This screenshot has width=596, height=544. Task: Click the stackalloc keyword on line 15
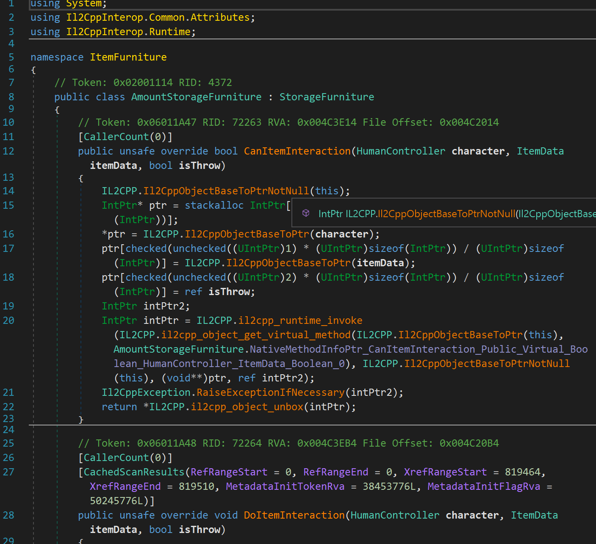pyautogui.click(x=214, y=205)
